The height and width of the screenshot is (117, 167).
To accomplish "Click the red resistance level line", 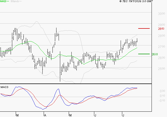I will 144,28.
